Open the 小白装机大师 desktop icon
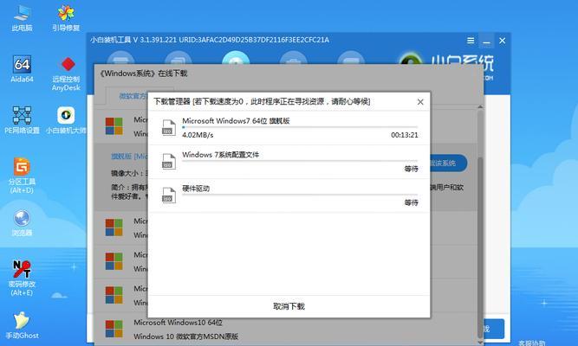This screenshot has height=346, width=578. coord(66,119)
